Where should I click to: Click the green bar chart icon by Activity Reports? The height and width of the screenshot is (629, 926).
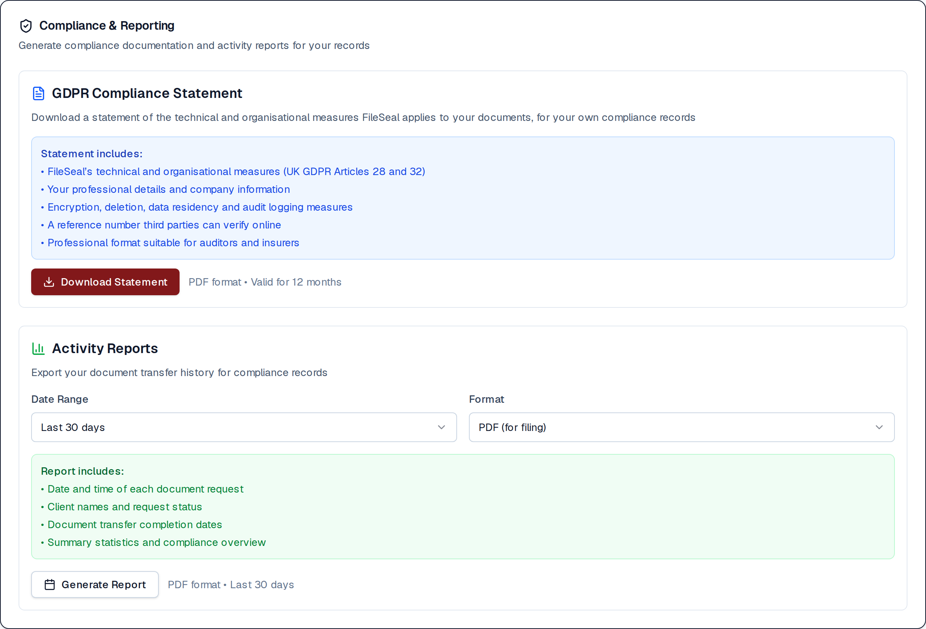(38, 349)
